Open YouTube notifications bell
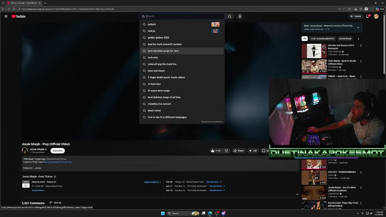 [367, 16]
